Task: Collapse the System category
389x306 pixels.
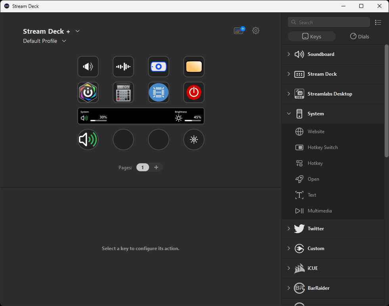Action: (289, 114)
